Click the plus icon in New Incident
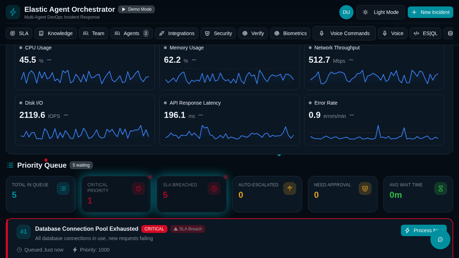 [414, 12]
